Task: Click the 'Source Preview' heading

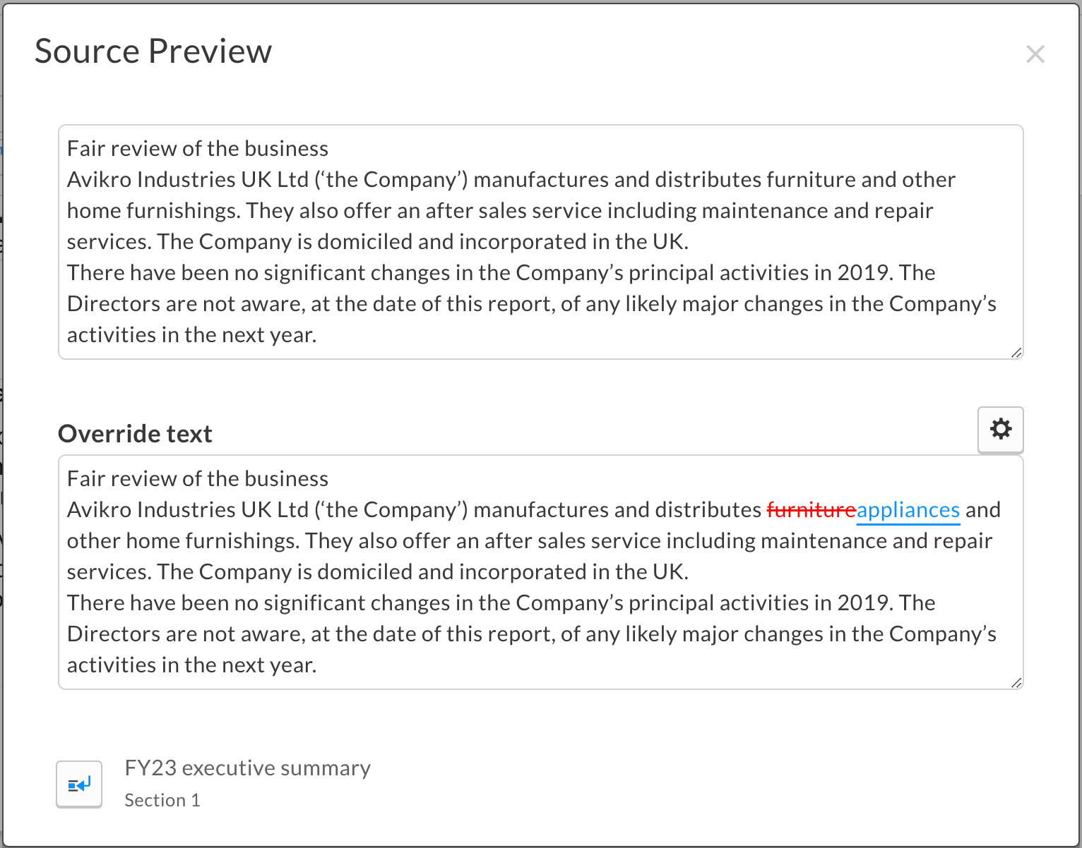Action: (153, 52)
